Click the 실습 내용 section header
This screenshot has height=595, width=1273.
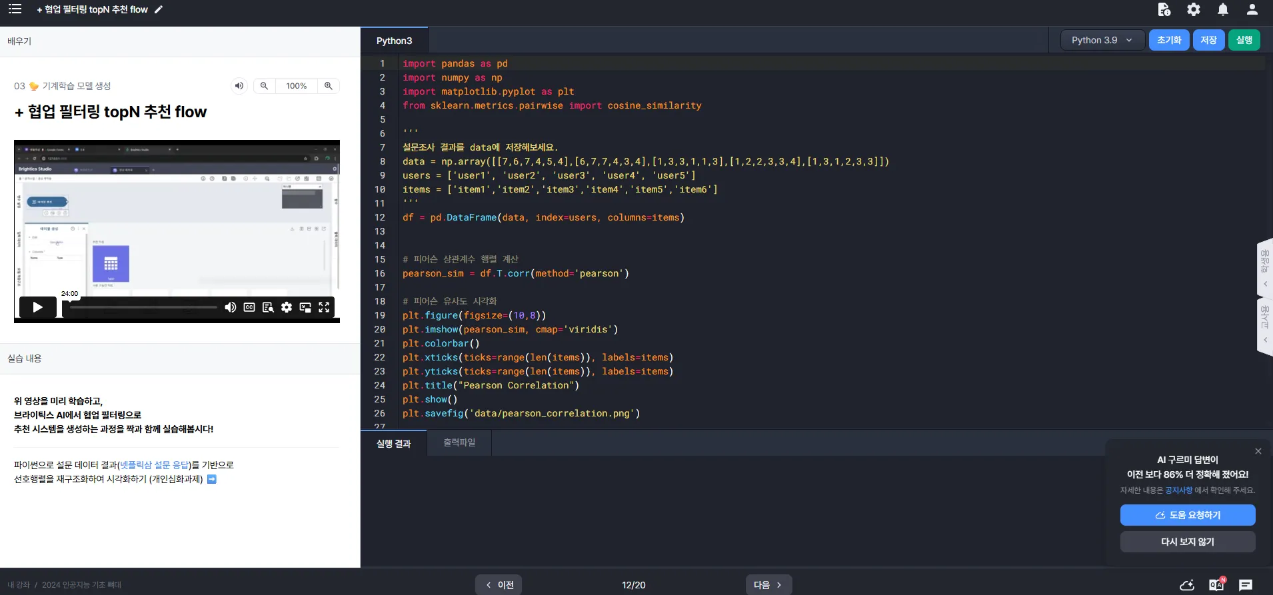tap(25, 358)
